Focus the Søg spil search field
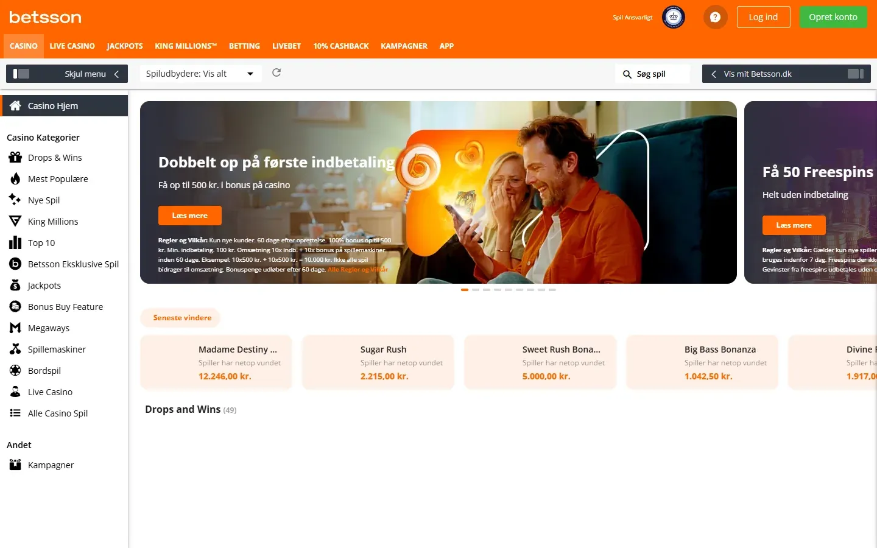 point(652,74)
